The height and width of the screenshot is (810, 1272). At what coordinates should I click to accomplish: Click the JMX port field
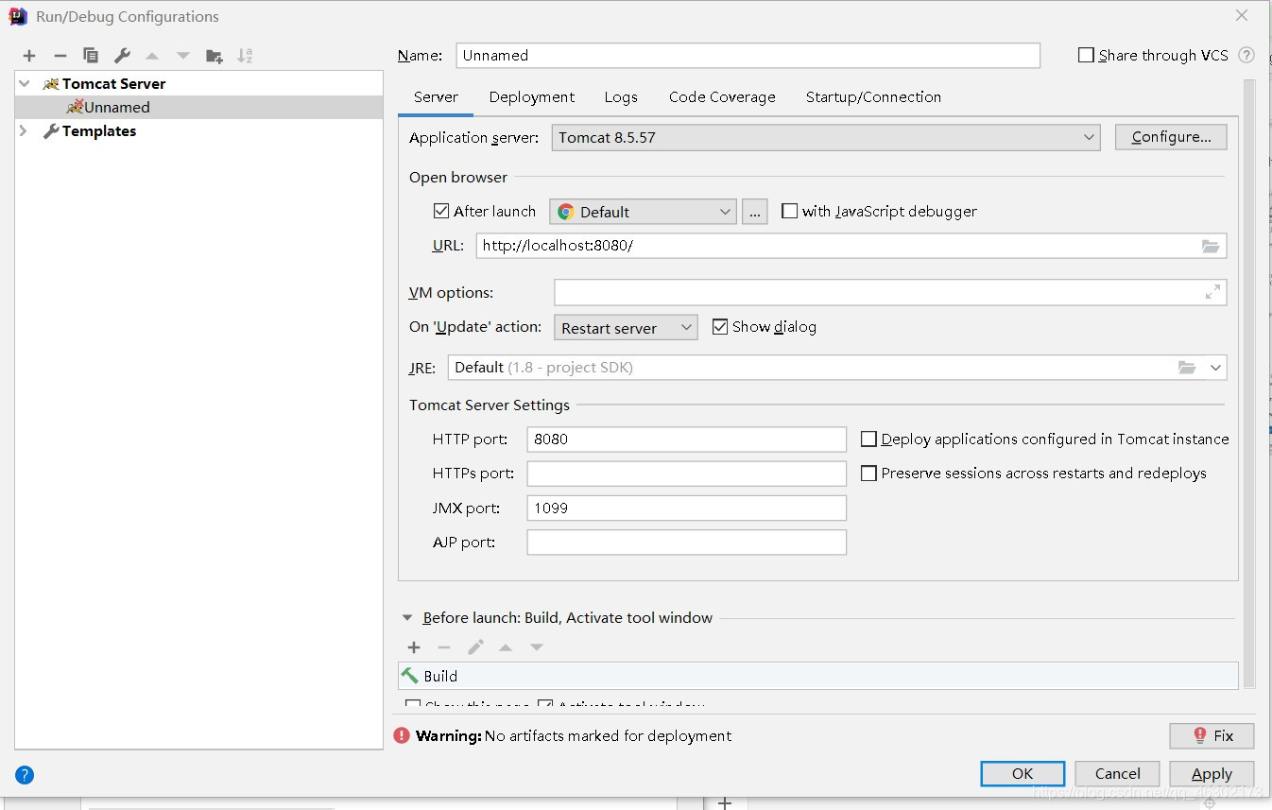click(686, 508)
